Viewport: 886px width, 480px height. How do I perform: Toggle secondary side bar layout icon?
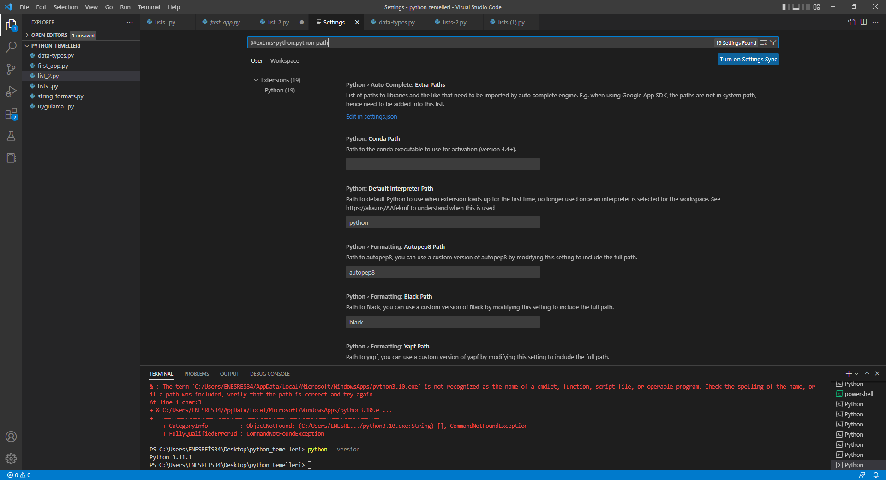(806, 7)
